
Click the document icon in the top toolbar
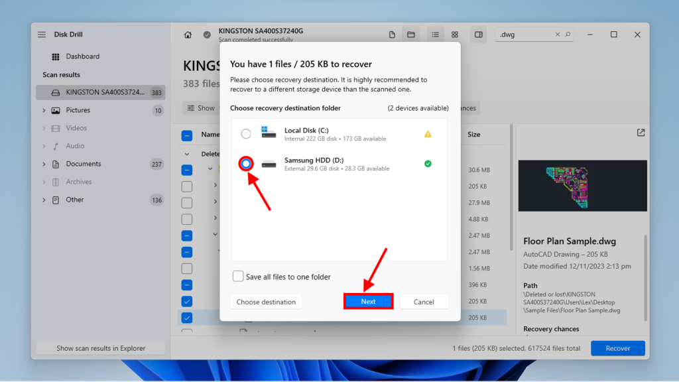point(391,34)
